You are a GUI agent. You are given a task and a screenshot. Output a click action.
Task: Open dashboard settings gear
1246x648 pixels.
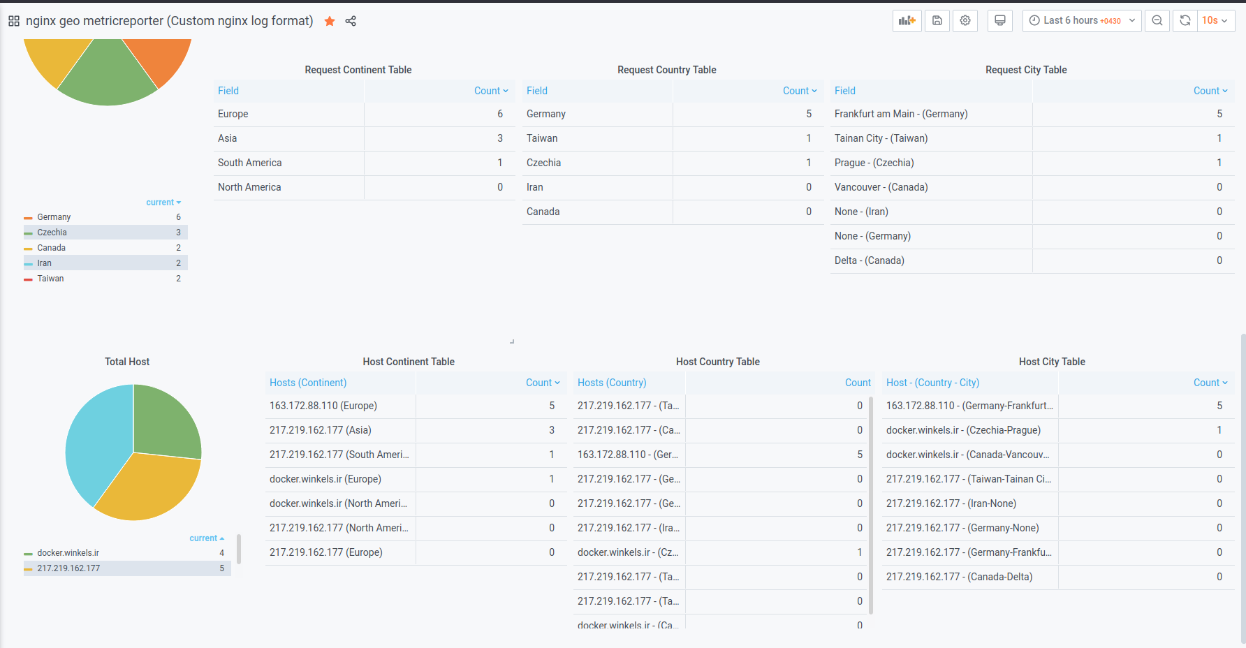(965, 21)
